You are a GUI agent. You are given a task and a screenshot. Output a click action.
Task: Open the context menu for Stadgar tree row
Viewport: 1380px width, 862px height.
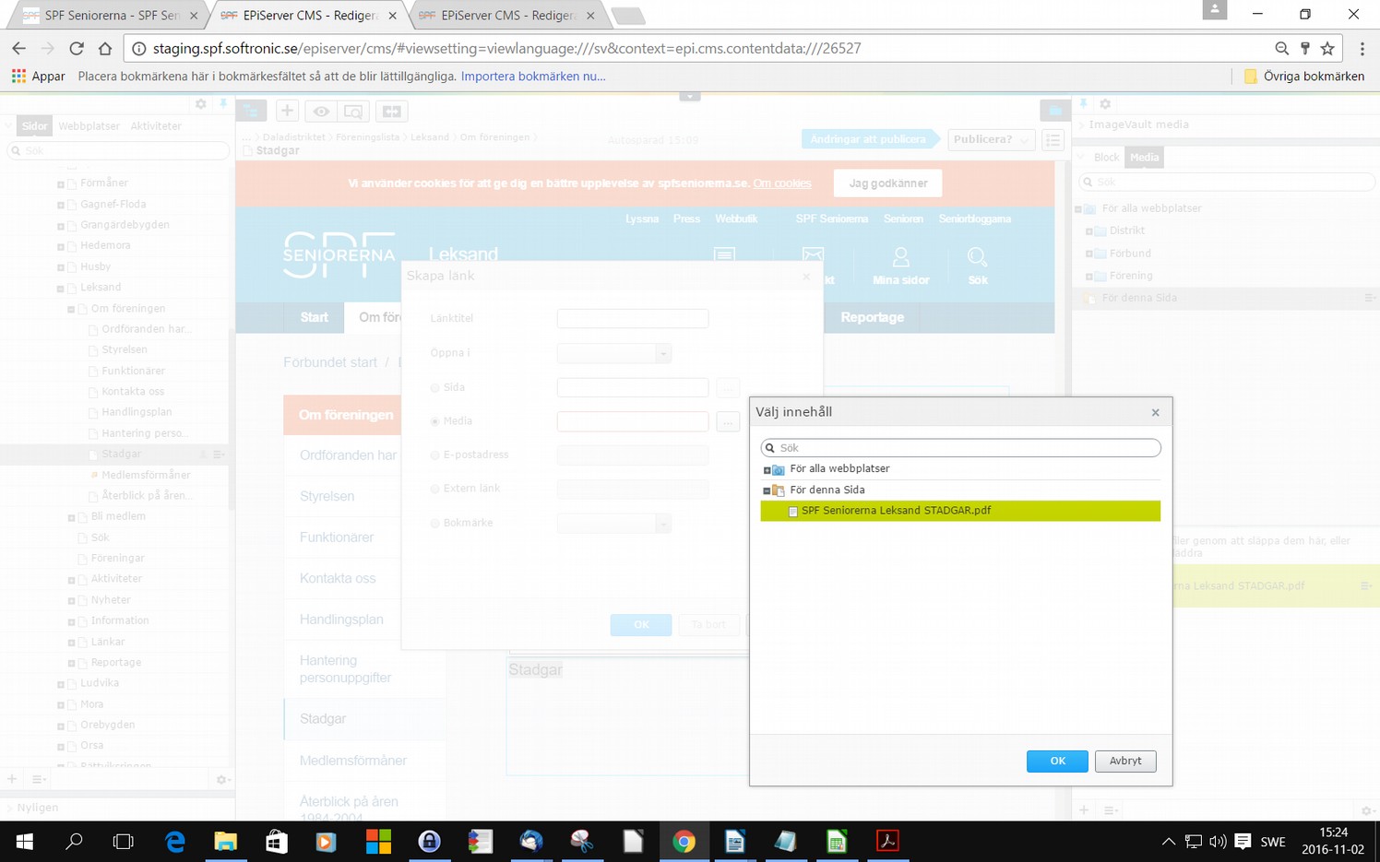[219, 455]
